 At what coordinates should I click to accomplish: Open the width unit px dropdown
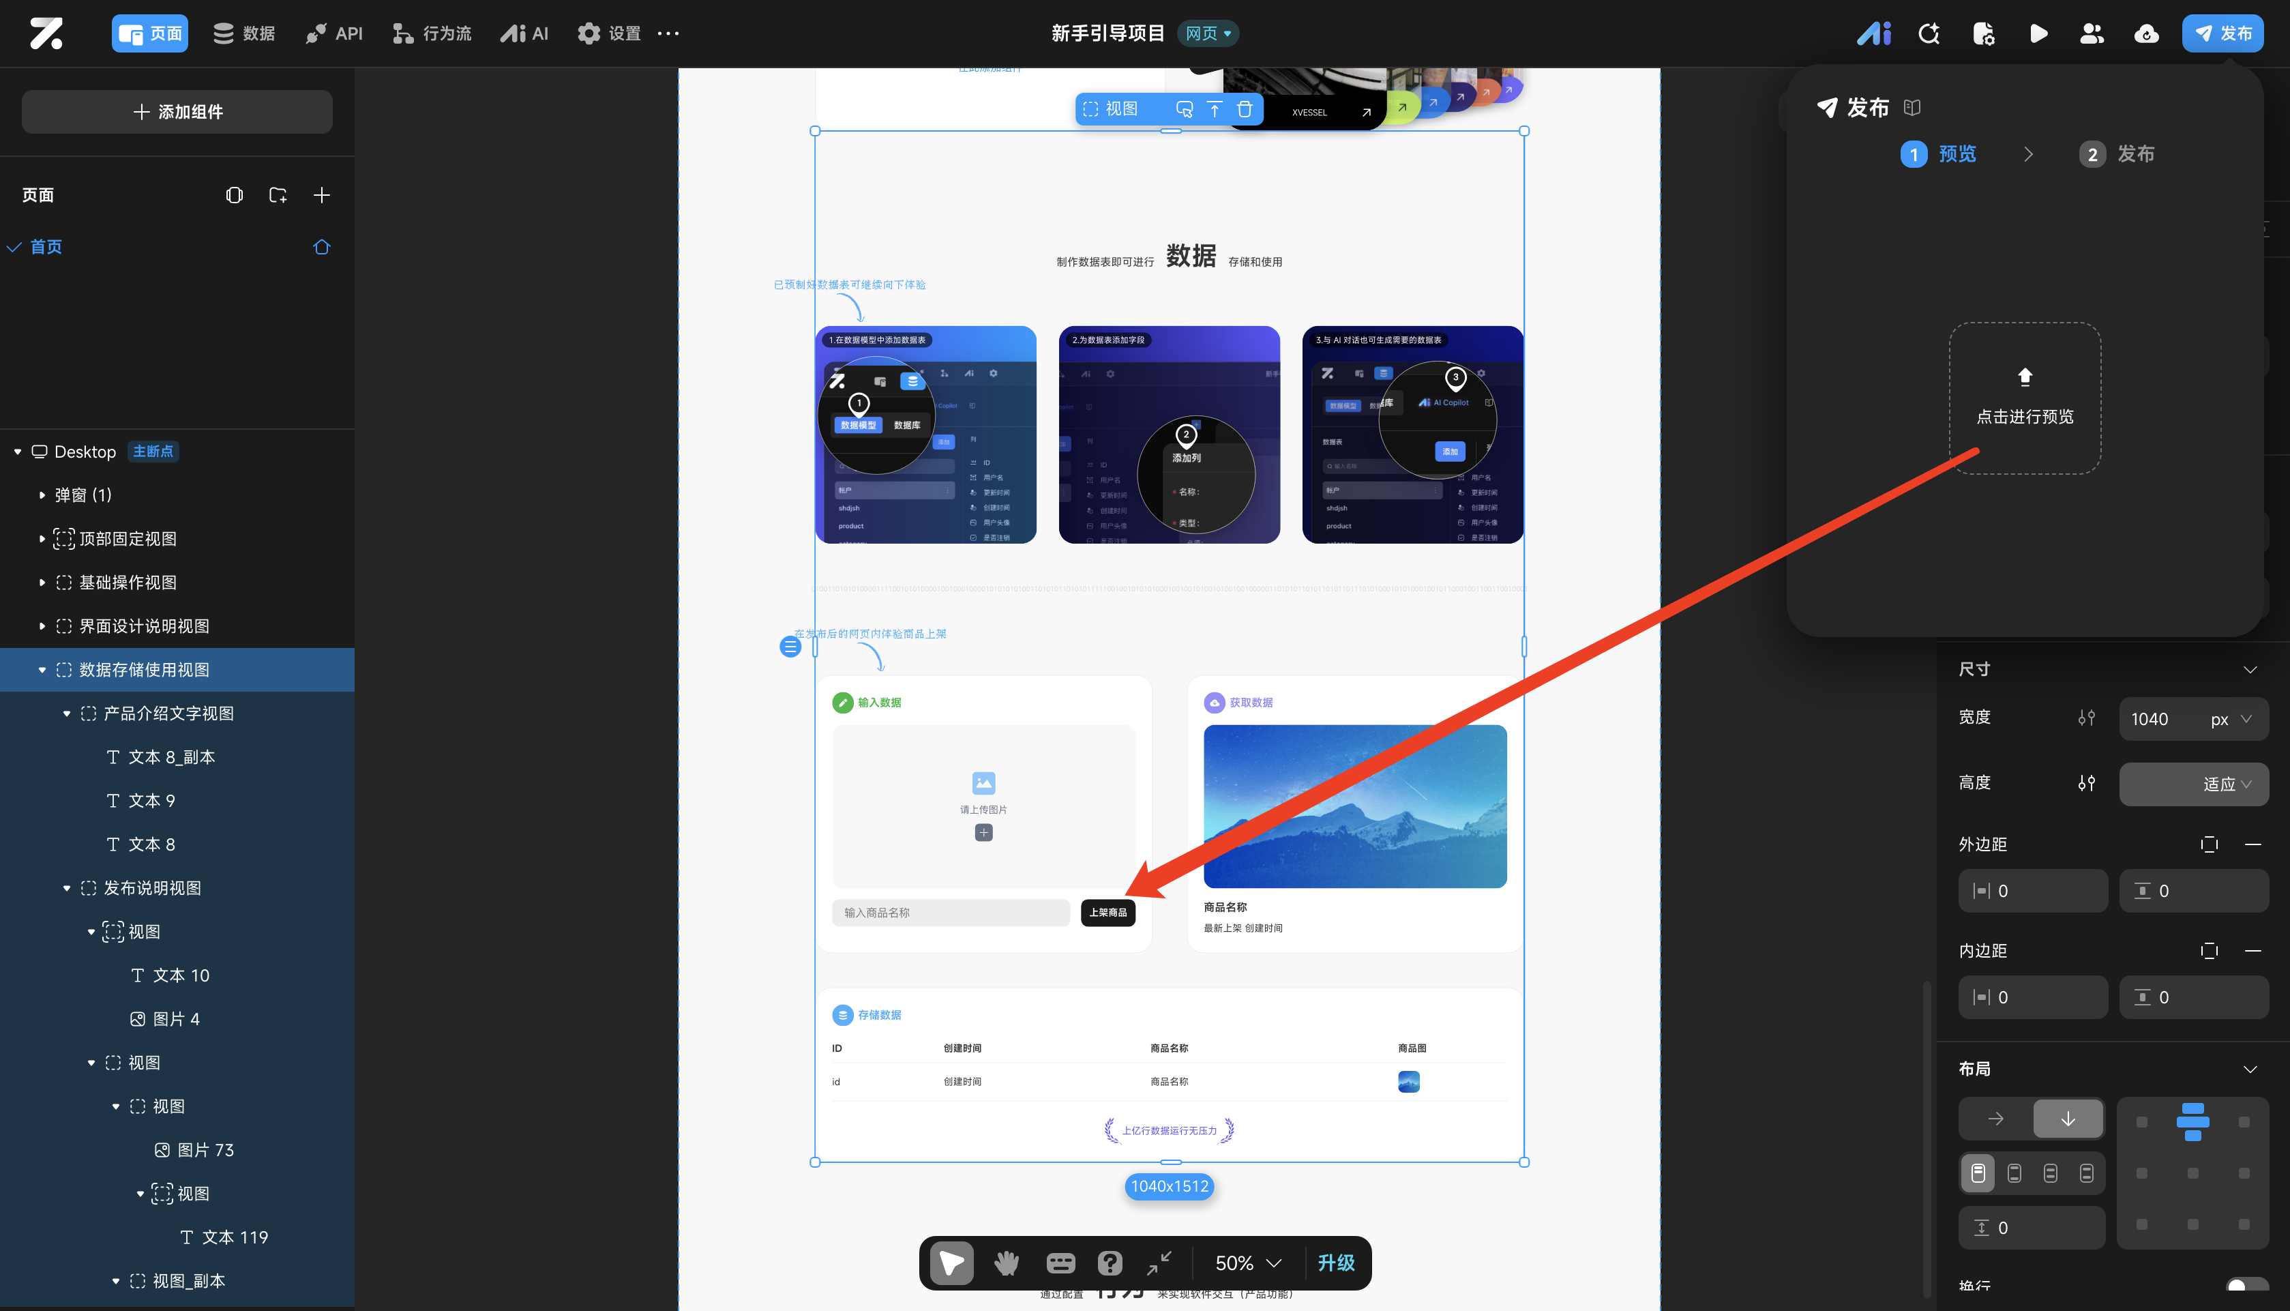point(2231,718)
